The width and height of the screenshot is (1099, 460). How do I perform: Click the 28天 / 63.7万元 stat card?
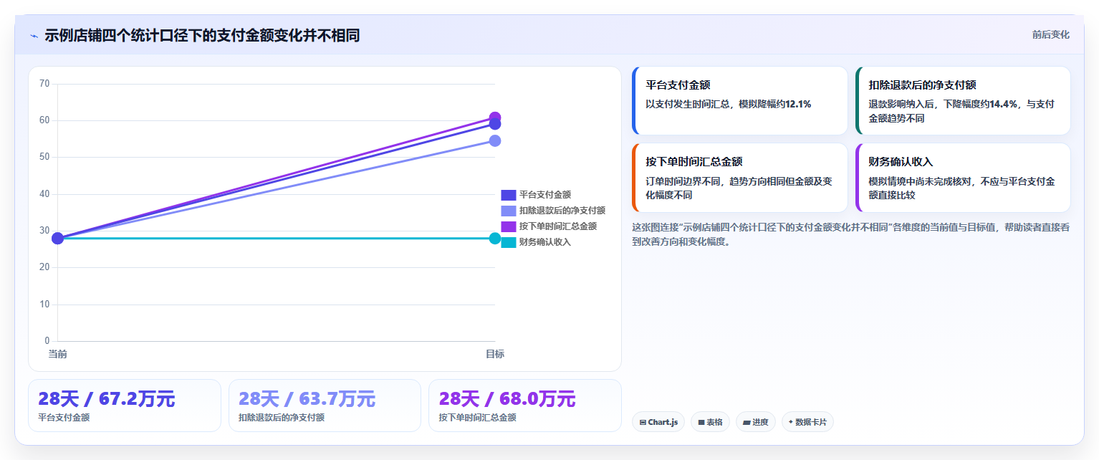point(325,406)
